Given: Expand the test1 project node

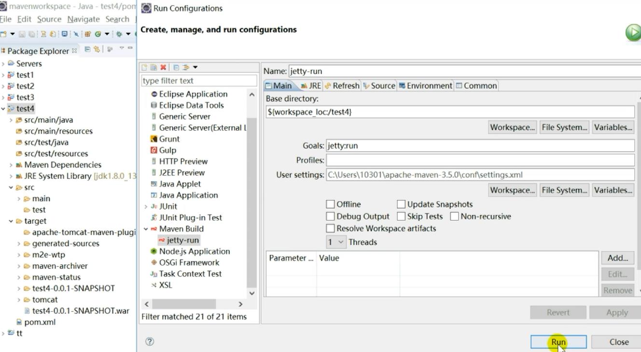Looking at the screenshot, I should pyautogui.click(x=3, y=75).
